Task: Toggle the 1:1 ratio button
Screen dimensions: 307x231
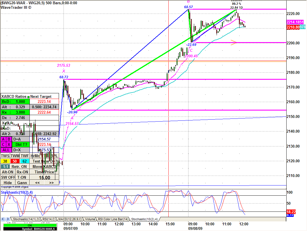Action: coord(5,167)
